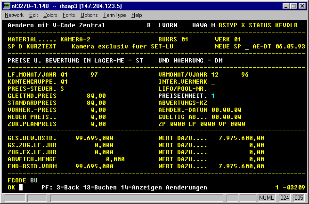Click the nt3270 terminal icon in title bar
Image resolution: width=309 pixels, height=204 pixels.
7,6
